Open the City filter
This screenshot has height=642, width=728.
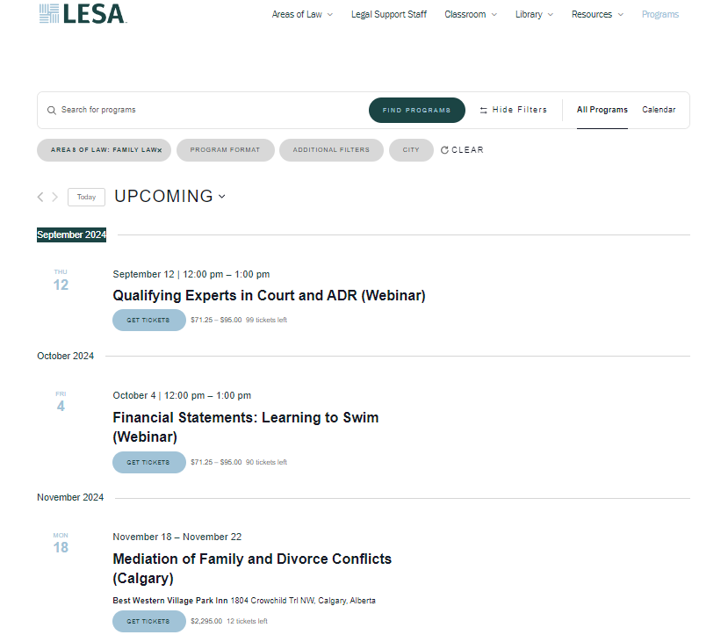click(x=411, y=150)
